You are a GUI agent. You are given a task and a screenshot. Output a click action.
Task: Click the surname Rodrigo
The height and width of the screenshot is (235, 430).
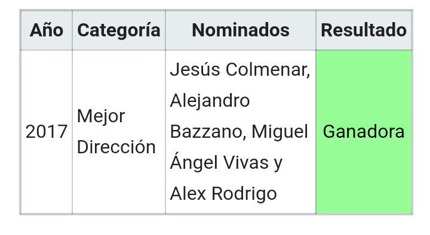pos(244,194)
